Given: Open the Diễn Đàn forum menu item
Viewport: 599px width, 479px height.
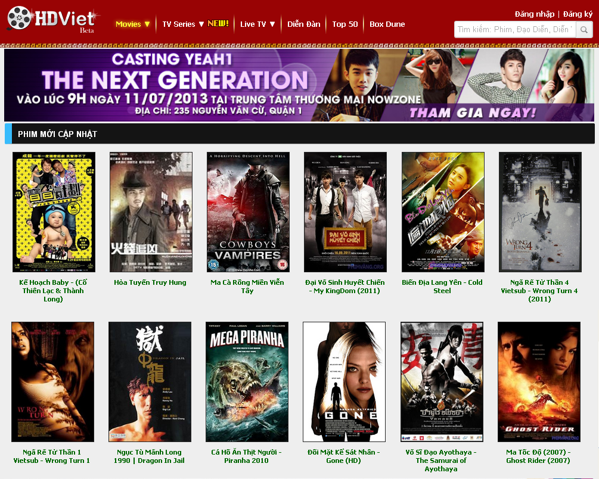Looking at the screenshot, I should [x=304, y=24].
